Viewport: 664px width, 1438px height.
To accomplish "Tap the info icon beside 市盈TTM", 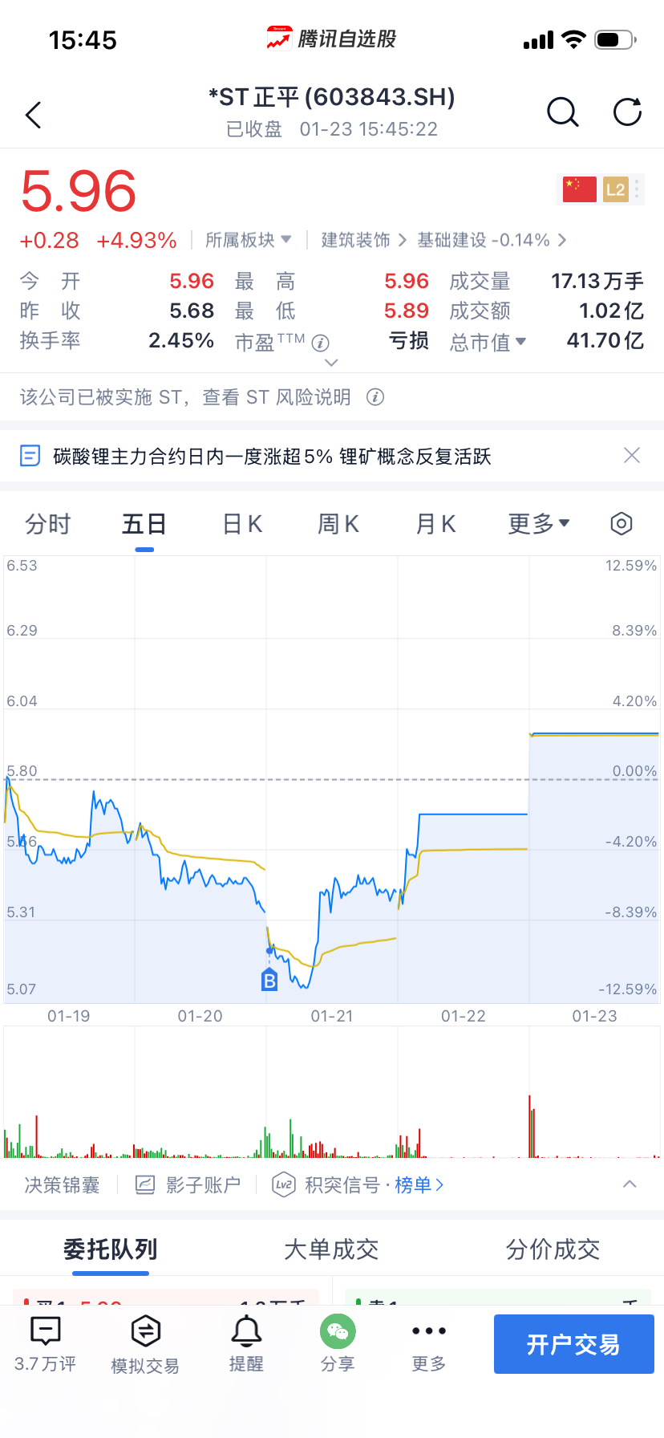I will coord(321,343).
